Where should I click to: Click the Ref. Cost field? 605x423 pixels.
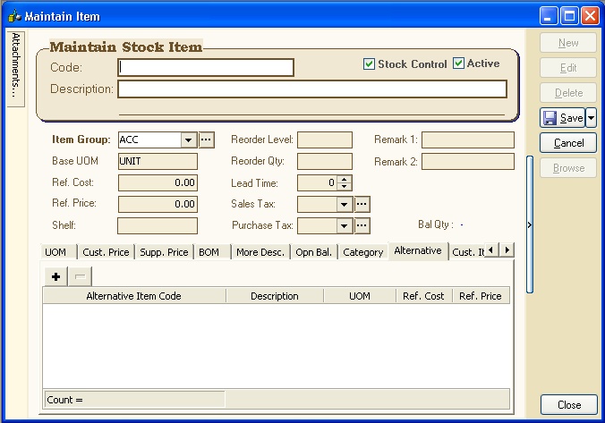tap(158, 182)
